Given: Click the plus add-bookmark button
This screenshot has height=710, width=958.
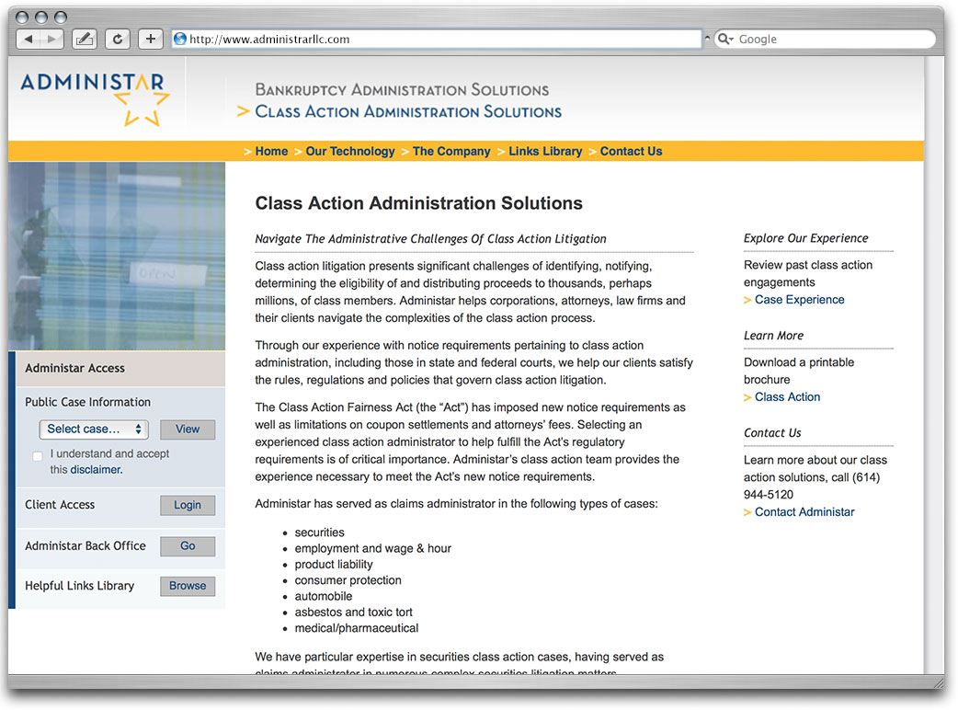Looking at the screenshot, I should click(150, 40).
